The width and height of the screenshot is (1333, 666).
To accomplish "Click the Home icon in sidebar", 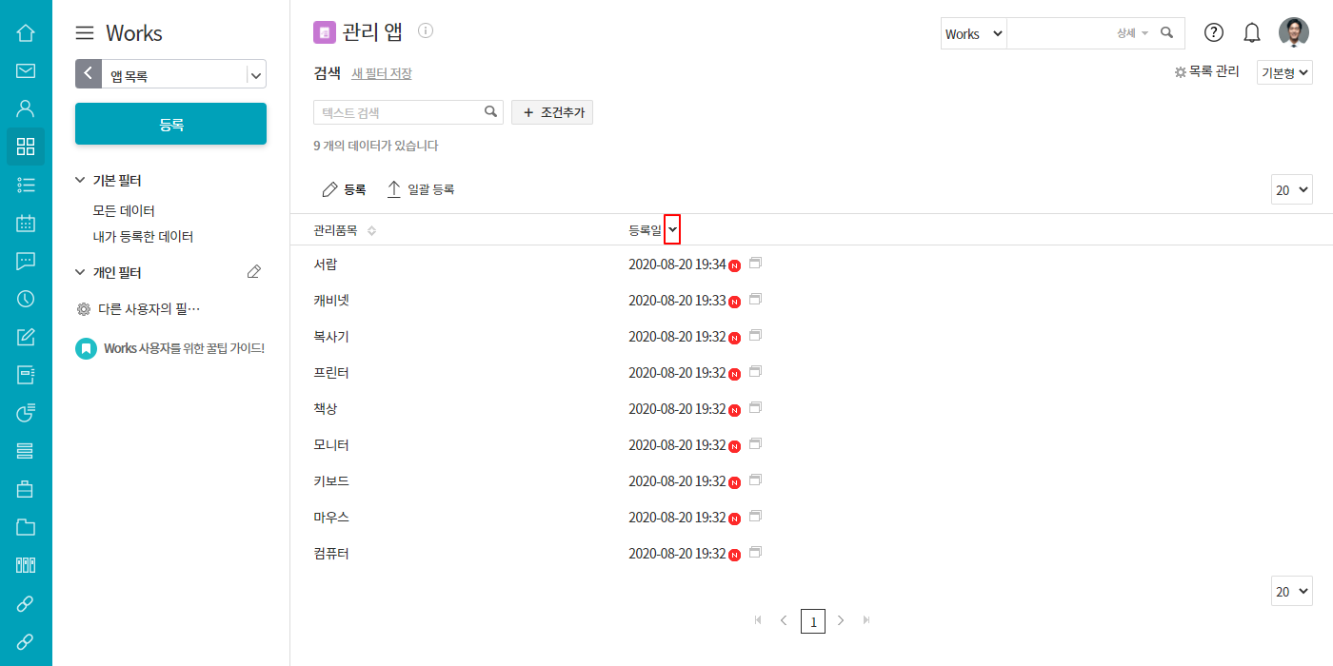I will point(26,33).
